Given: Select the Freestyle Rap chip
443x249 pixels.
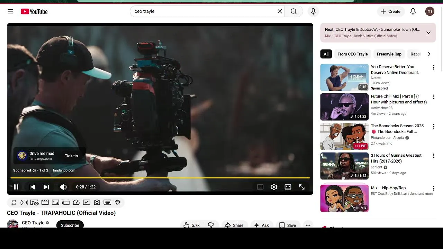Looking at the screenshot, I should (389, 54).
